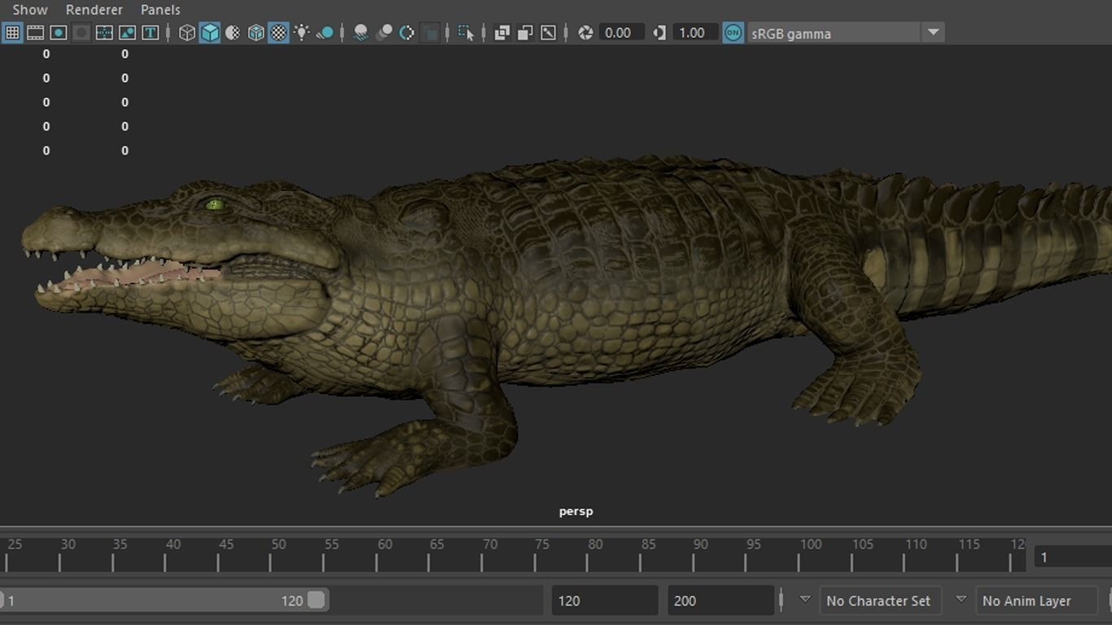
Task: Toggle Multisample Anti-aliasing icon
Action: tap(407, 33)
